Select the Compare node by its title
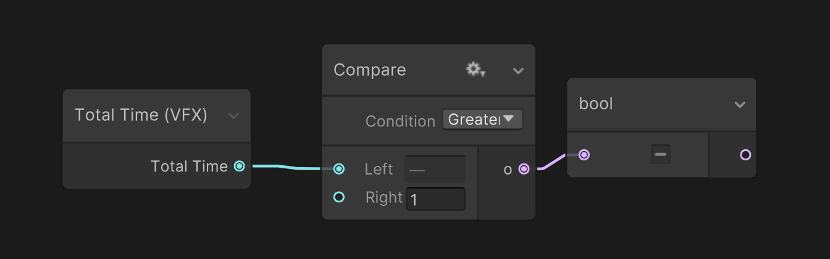The height and width of the screenshot is (259, 830). tap(370, 70)
